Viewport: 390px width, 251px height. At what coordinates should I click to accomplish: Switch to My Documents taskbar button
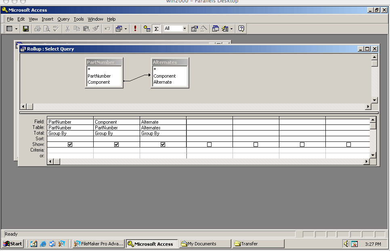[x=205, y=244]
